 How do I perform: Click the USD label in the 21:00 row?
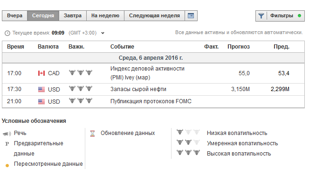click(x=54, y=101)
